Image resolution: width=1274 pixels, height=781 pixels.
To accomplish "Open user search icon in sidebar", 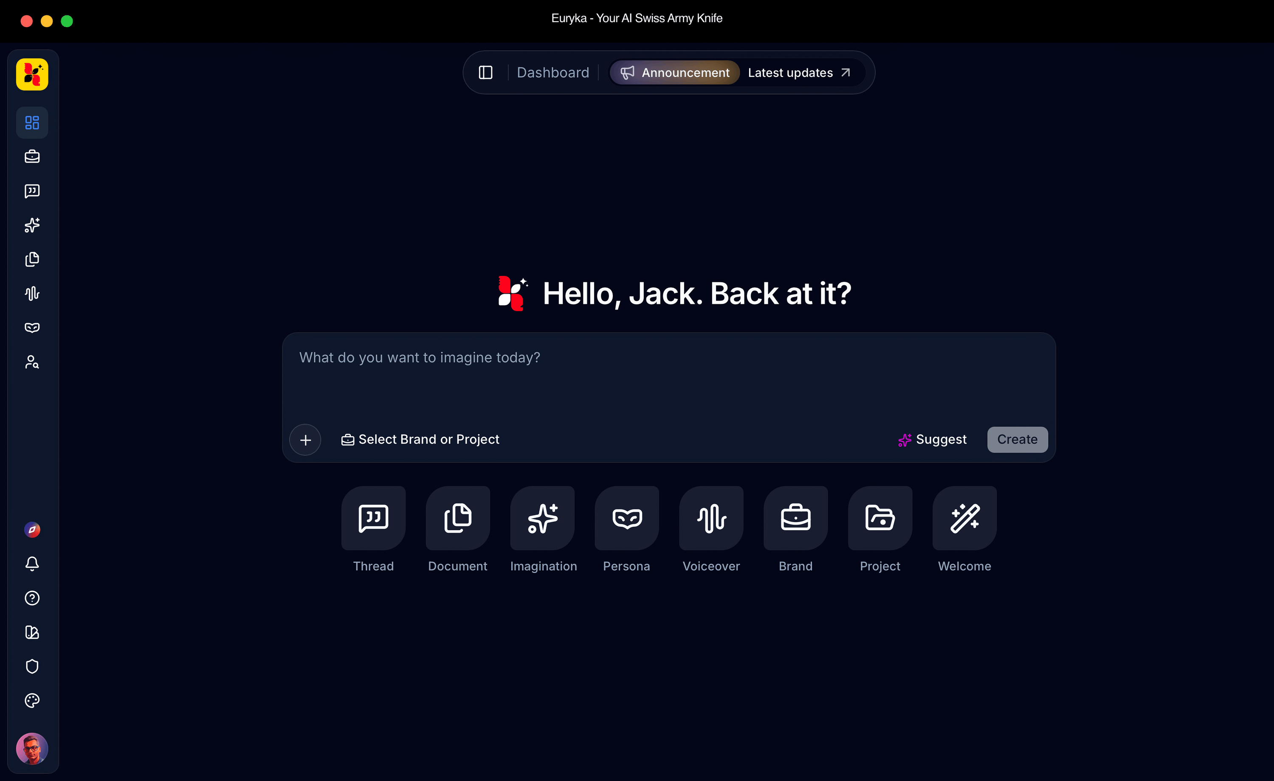I will [32, 362].
